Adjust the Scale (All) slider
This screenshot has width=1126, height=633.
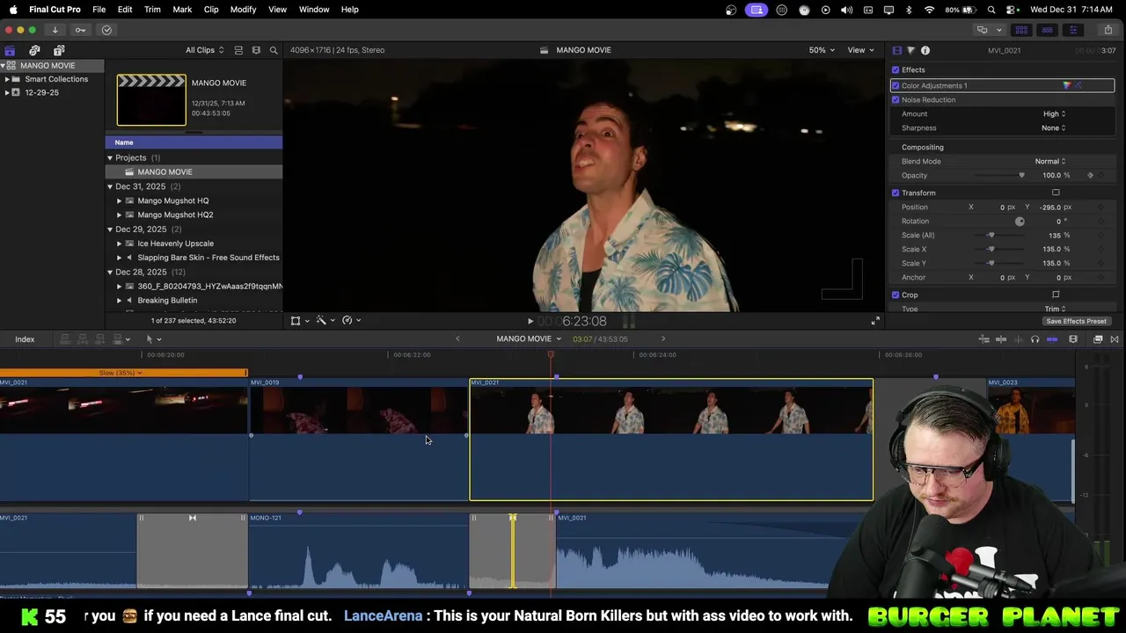[x=991, y=235]
